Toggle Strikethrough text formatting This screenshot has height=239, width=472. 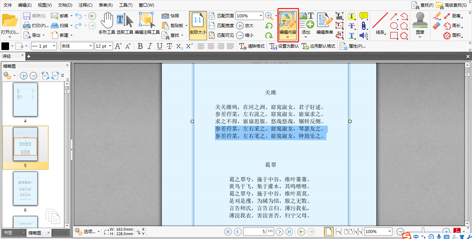tap(170, 46)
